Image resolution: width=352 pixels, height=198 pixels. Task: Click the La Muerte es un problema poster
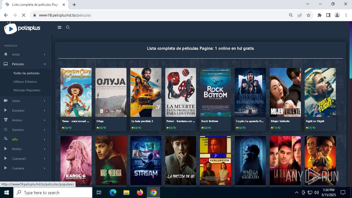point(181,92)
